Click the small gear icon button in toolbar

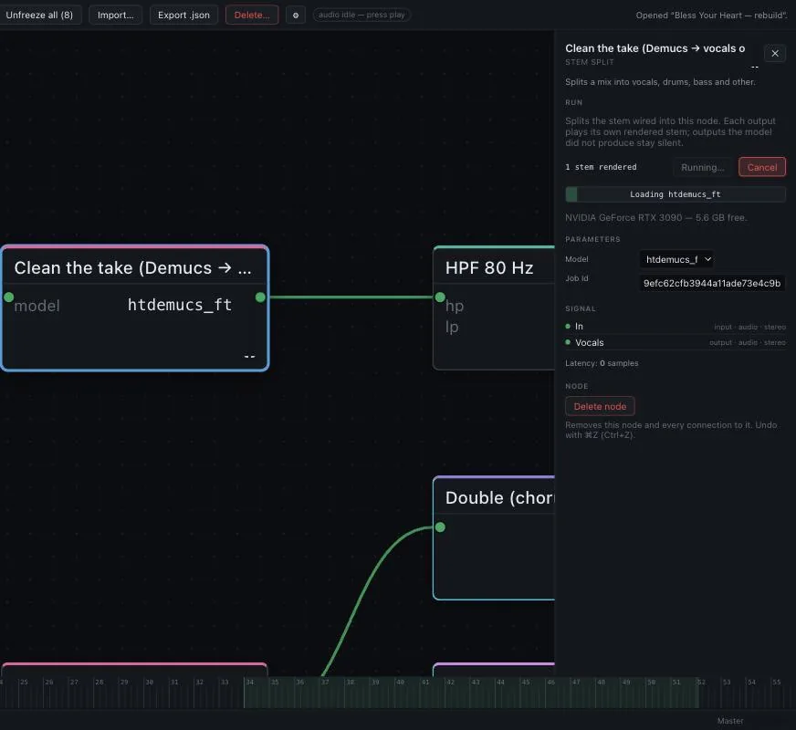296,16
